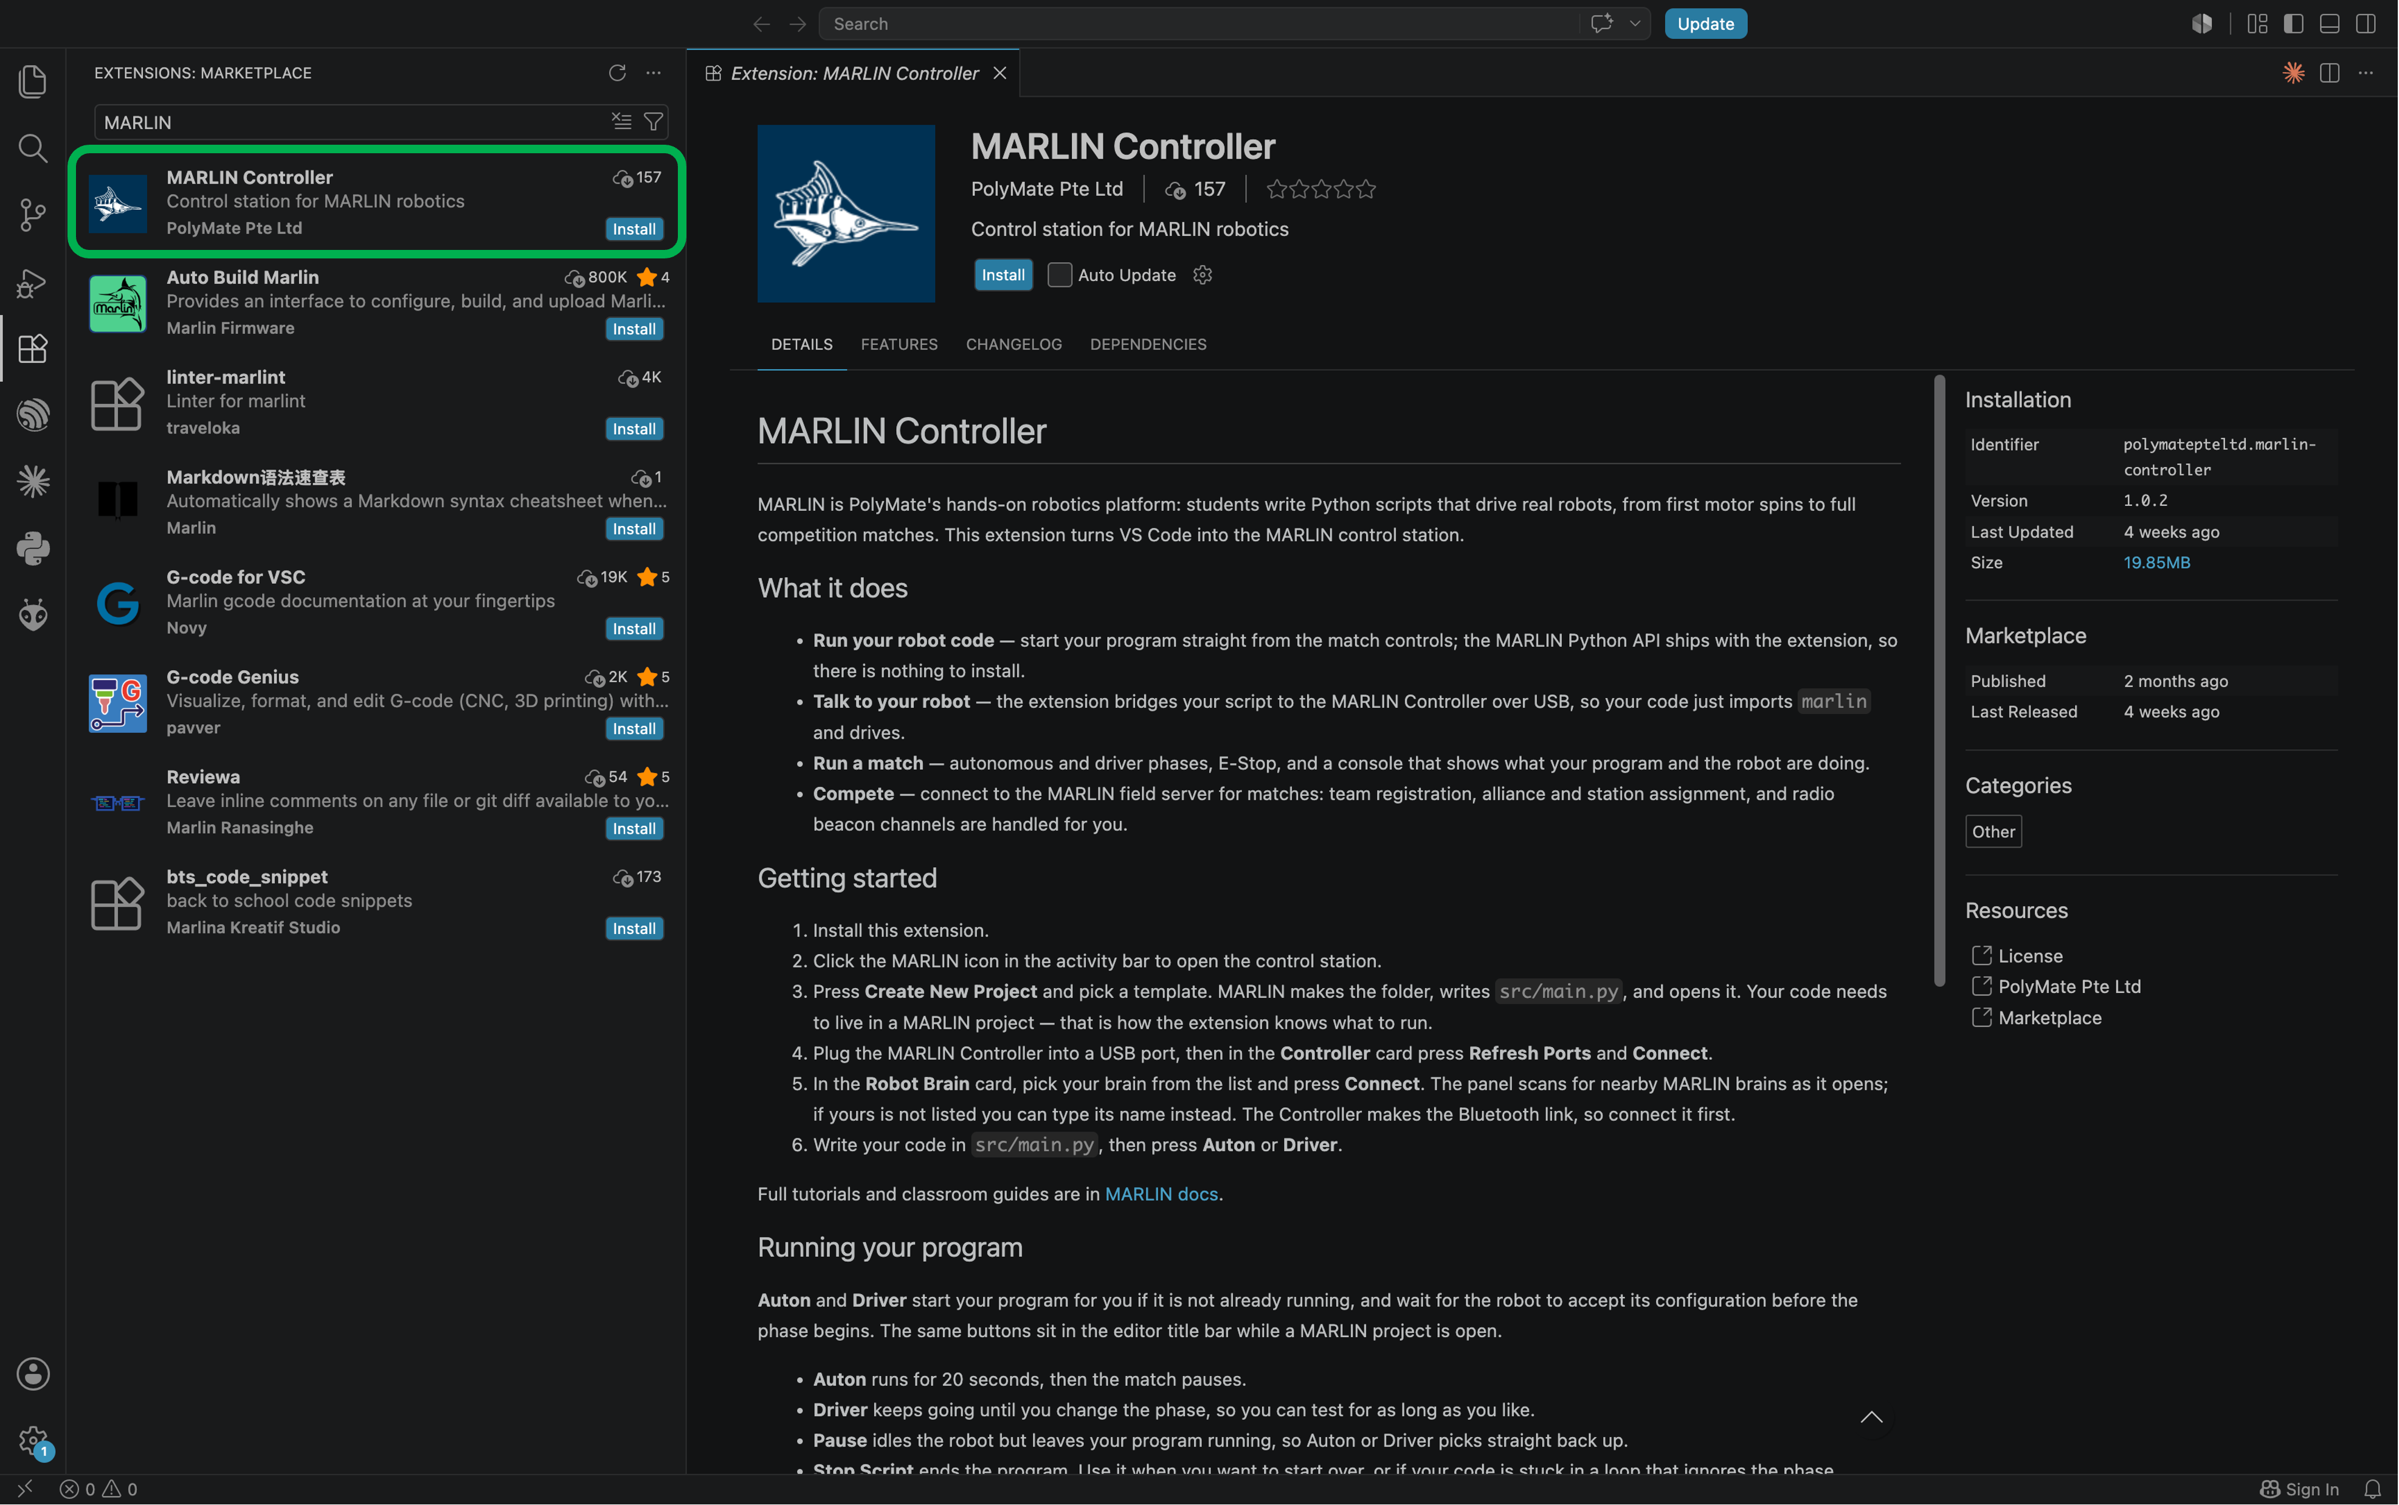
Task: Select G-code for VSC extension entry
Action: 377,602
